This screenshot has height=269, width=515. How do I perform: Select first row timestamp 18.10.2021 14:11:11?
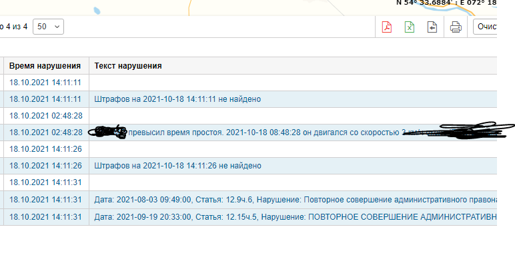[x=45, y=83]
